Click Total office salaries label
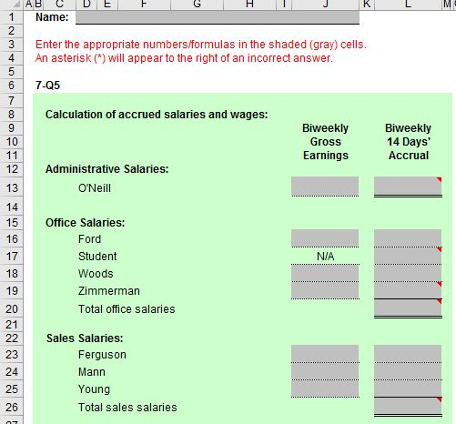The image size is (456, 424). pyautogui.click(x=127, y=309)
